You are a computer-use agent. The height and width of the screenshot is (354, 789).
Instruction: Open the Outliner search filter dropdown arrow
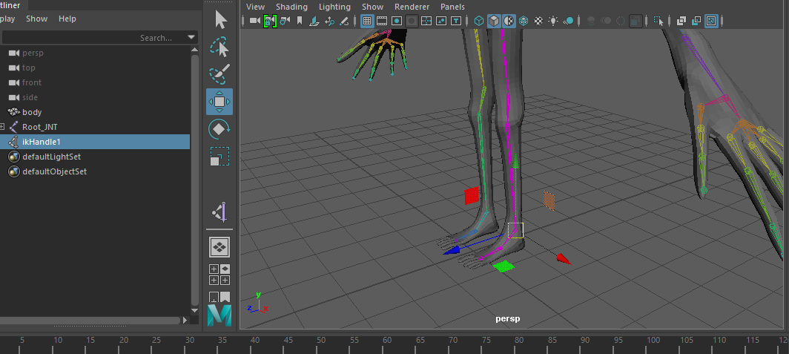coord(191,37)
